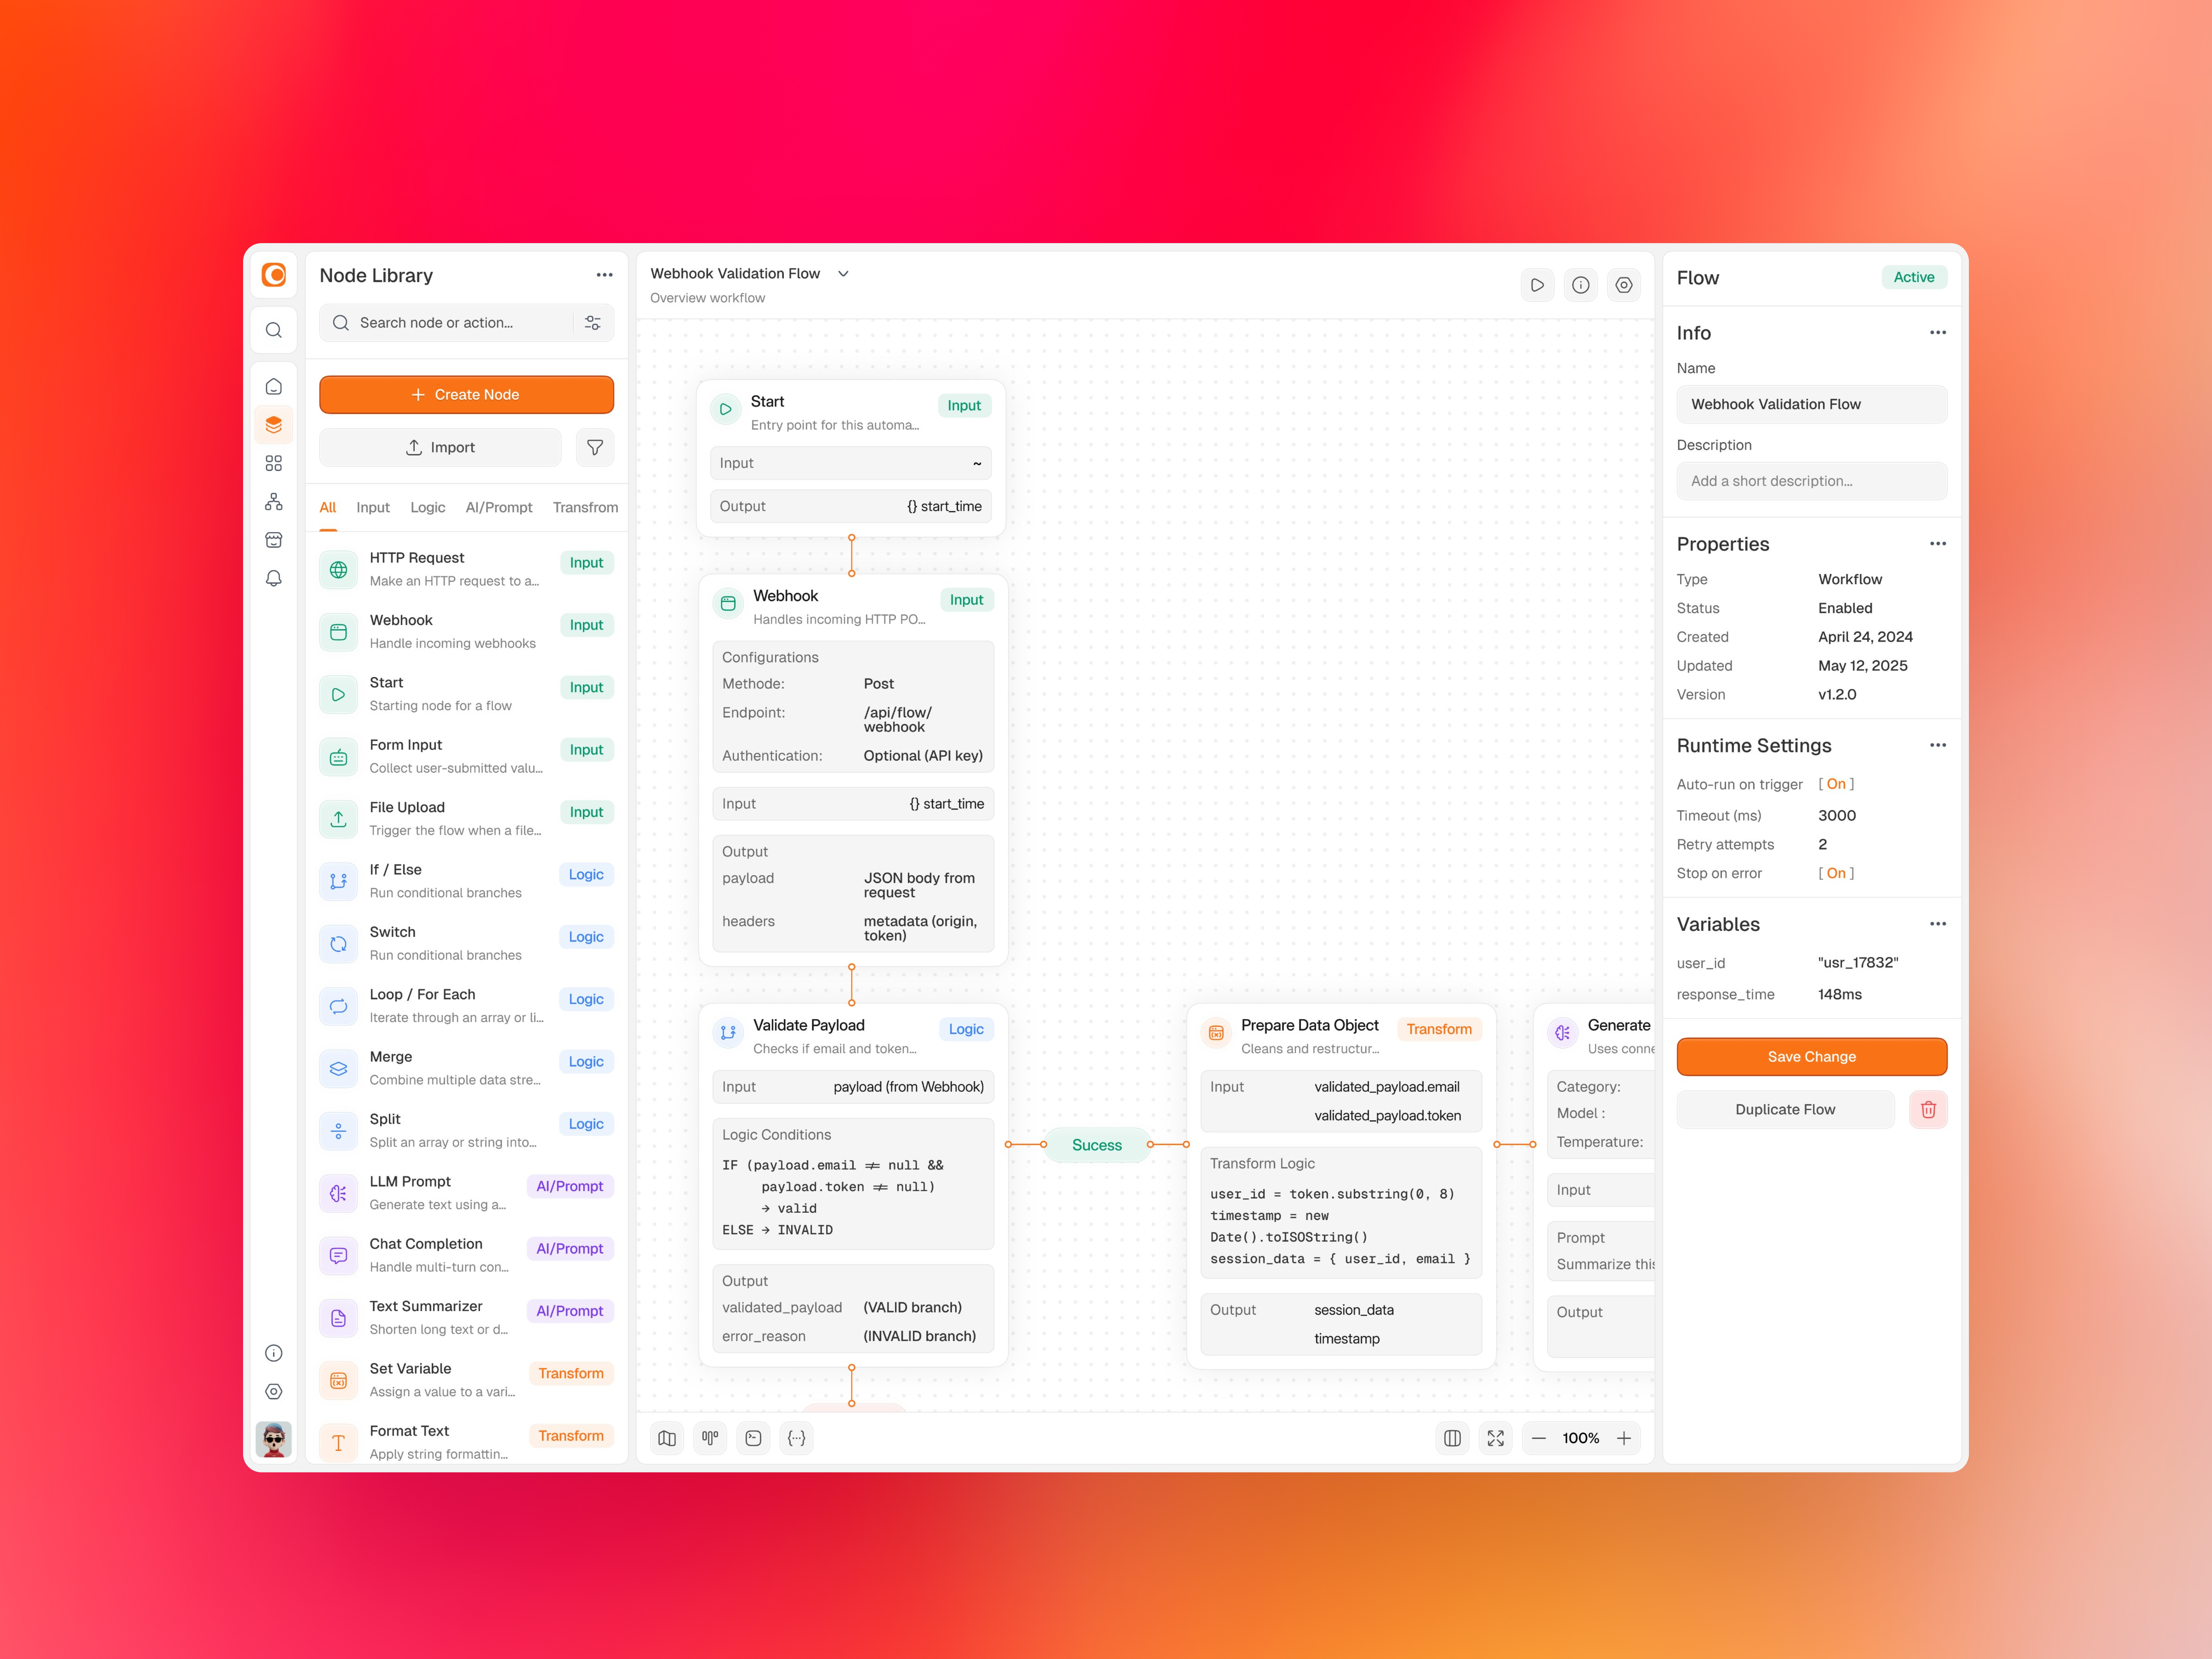Open notifications bell icon
The image size is (2212, 1659).
pos(273,578)
